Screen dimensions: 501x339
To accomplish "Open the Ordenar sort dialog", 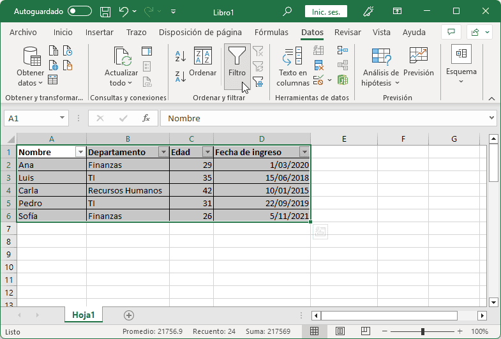I will coord(203,57).
